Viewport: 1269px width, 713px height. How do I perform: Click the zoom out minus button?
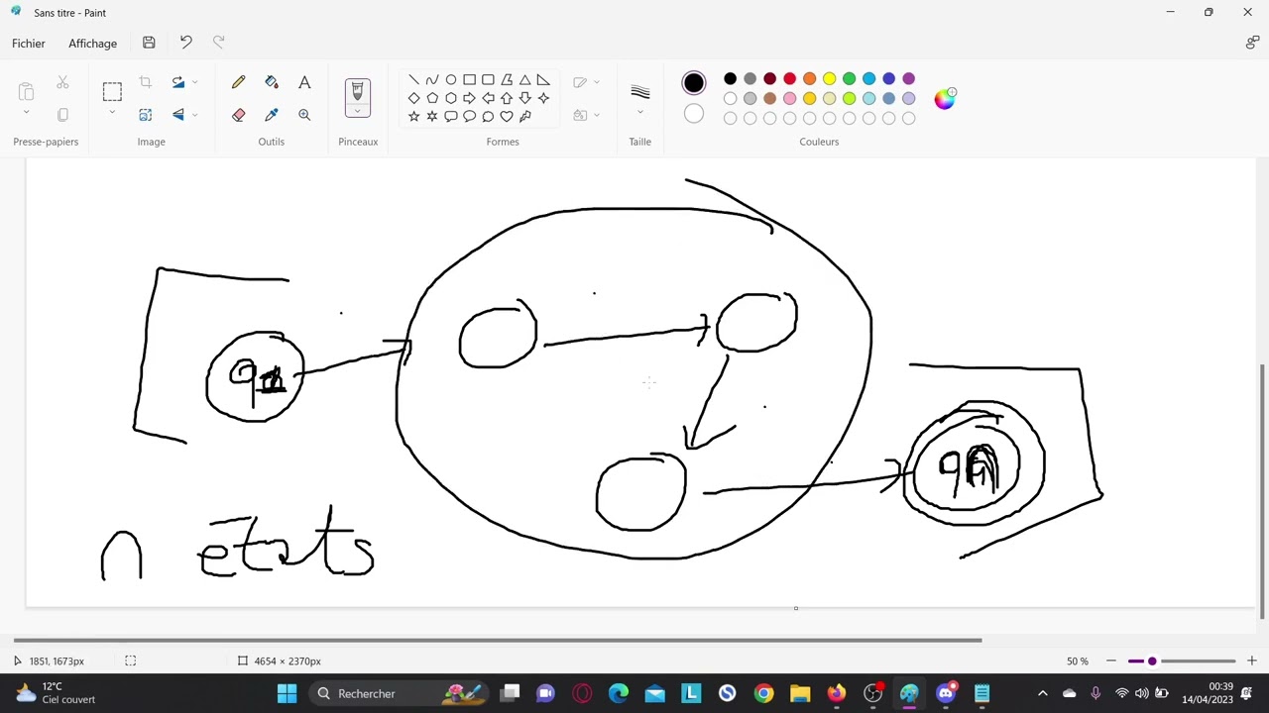click(x=1110, y=661)
